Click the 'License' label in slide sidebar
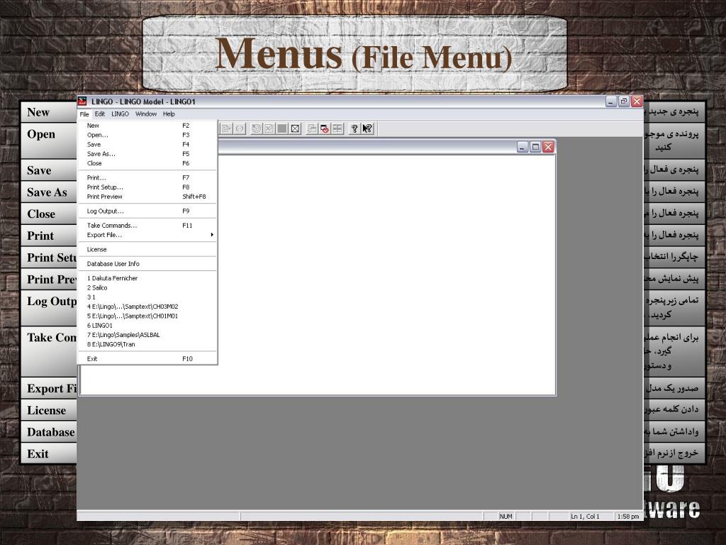The height and width of the screenshot is (545, 726). [46, 410]
